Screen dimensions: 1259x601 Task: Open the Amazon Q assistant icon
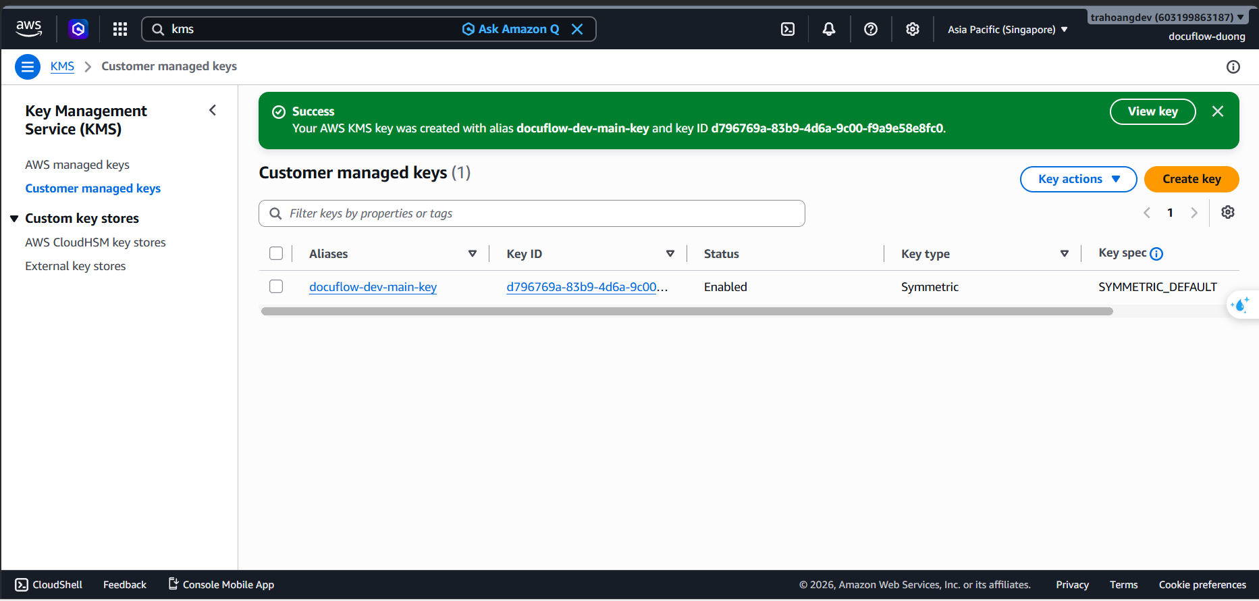[78, 29]
